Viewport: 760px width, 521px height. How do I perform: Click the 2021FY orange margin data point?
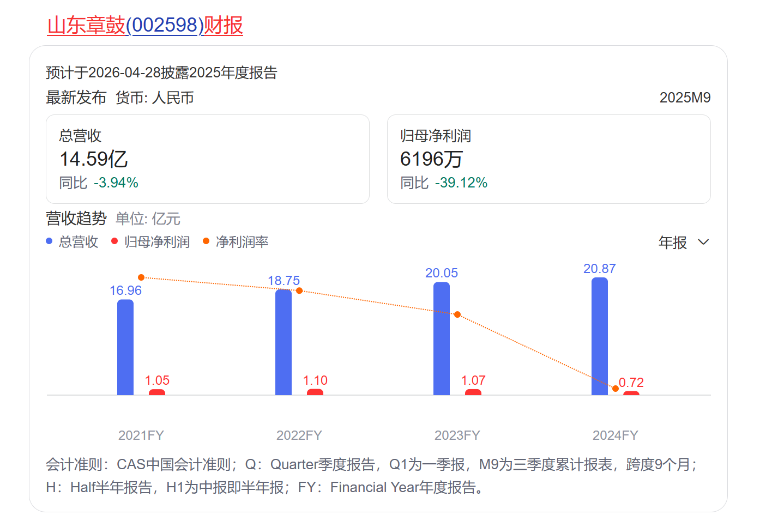141,277
